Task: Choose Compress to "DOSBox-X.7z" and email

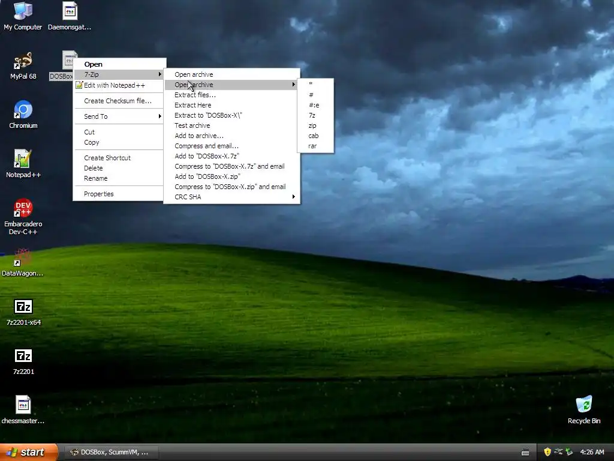Action: tap(232, 166)
